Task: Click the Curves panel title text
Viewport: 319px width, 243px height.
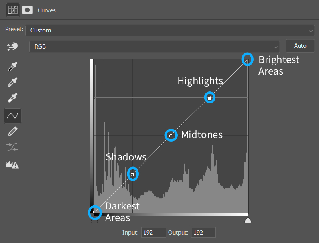Action: pyautogui.click(x=47, y=10)
